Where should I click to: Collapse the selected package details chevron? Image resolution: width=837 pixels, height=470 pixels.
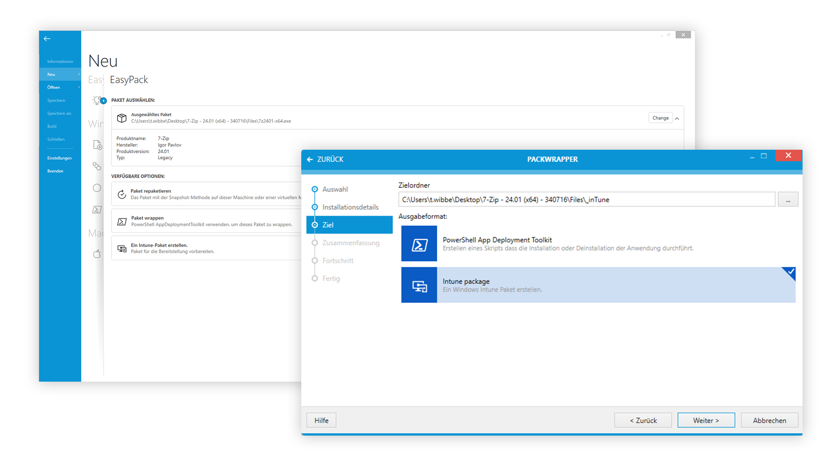677,118
